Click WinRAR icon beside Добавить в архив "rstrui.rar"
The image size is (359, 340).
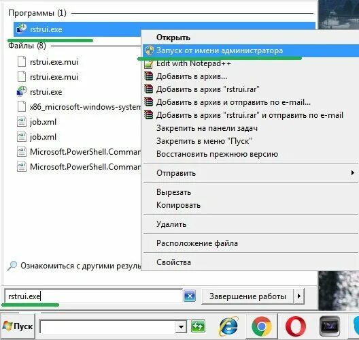point(148,89)
